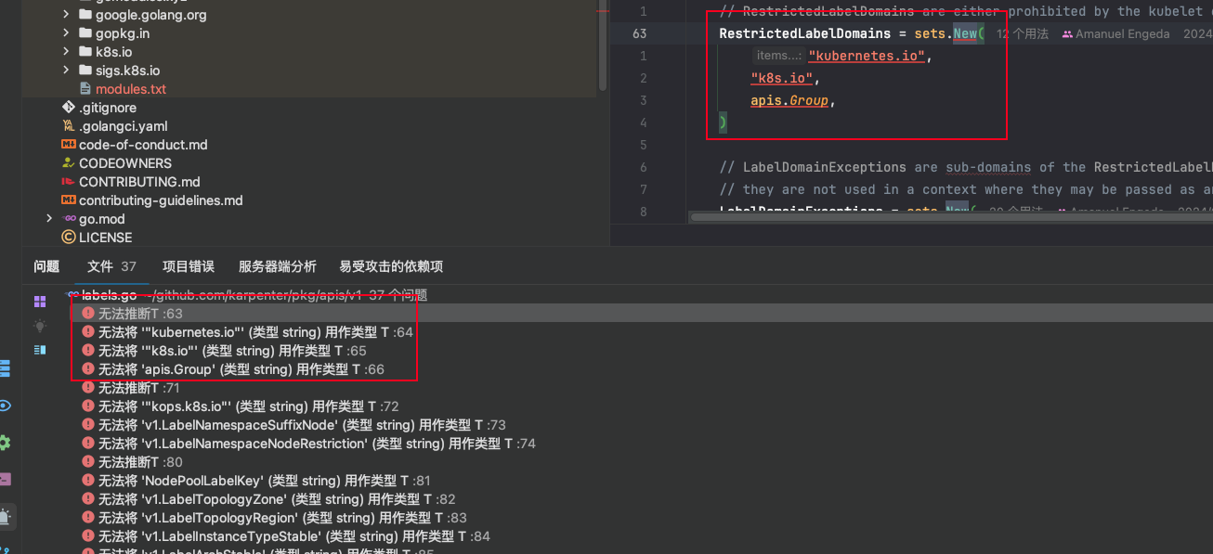This screenshot has height=554, width=1213.
Task: Click the error icon for v1.LabelTopologyRegion problem
Action: (x=88, y=518)
